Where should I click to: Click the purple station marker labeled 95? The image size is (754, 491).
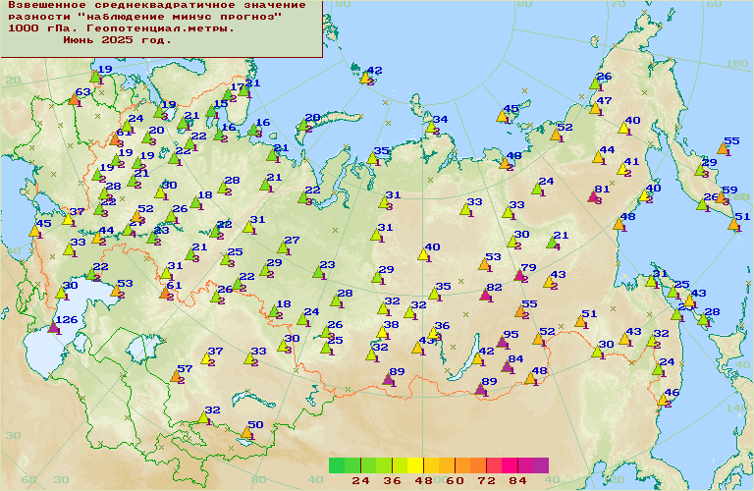pos(501,343)
